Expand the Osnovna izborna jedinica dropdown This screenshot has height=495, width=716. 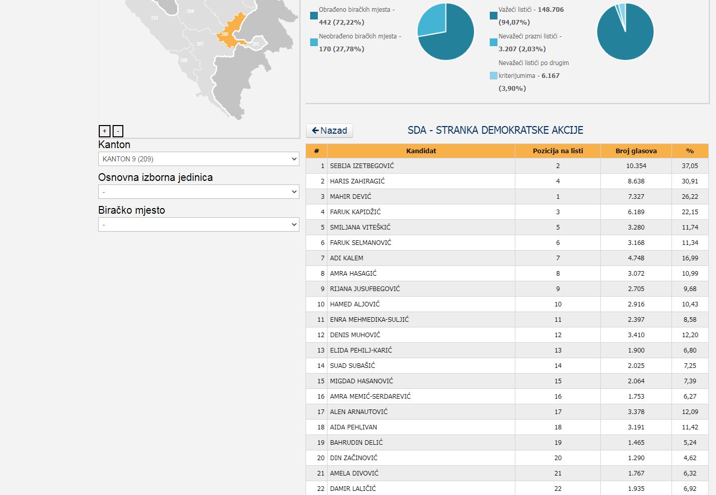tap(199, 192)
